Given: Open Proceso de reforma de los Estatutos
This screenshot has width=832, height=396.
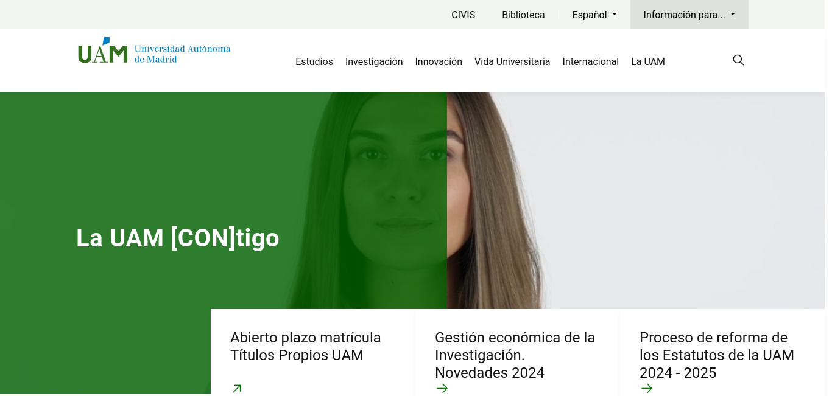Looking at the screenshot, I should (x=717, y=355).
